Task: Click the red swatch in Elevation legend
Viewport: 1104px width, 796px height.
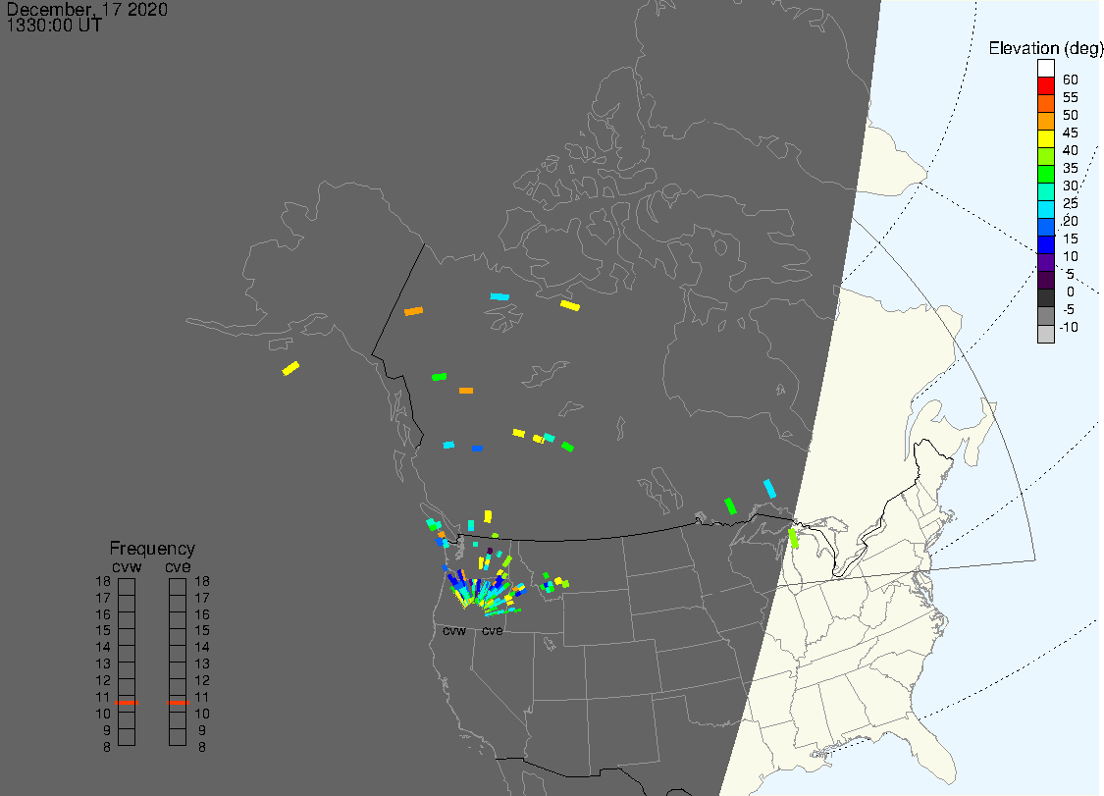Action: click(1045, 86)
